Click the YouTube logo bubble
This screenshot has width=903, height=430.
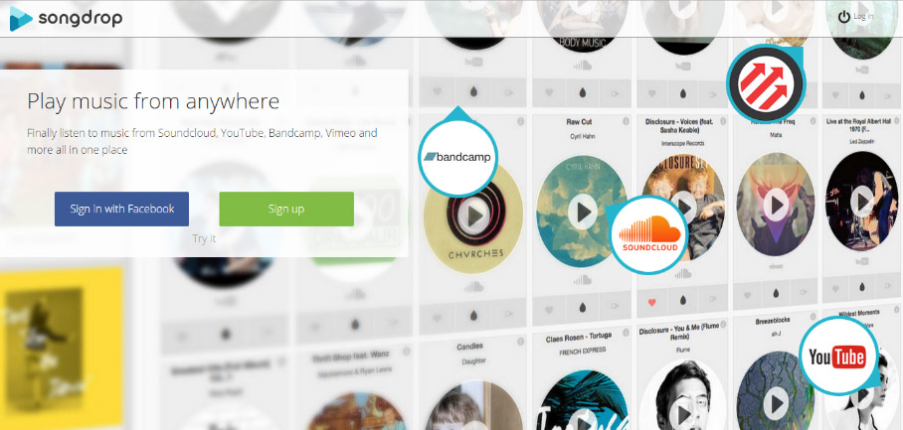[x=837, y=357]
